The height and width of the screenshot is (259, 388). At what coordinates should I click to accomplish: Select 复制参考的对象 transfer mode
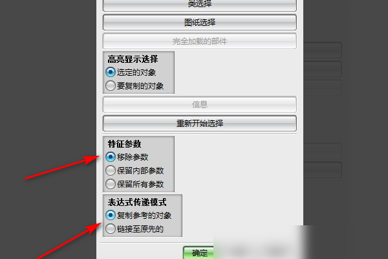138,215
